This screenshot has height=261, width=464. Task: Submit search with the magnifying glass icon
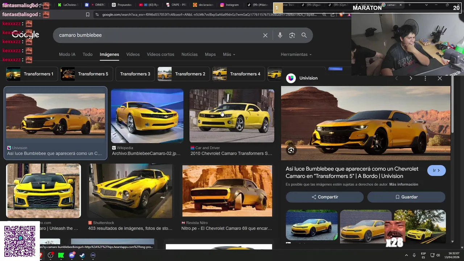click(x=304, y=35)
